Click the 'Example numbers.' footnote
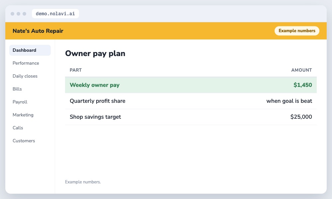The image size is (332, 199). click(83, 182)
